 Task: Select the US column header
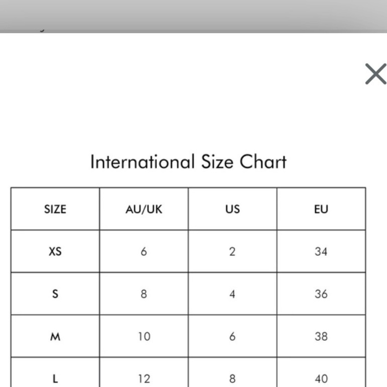coord(233,209)
